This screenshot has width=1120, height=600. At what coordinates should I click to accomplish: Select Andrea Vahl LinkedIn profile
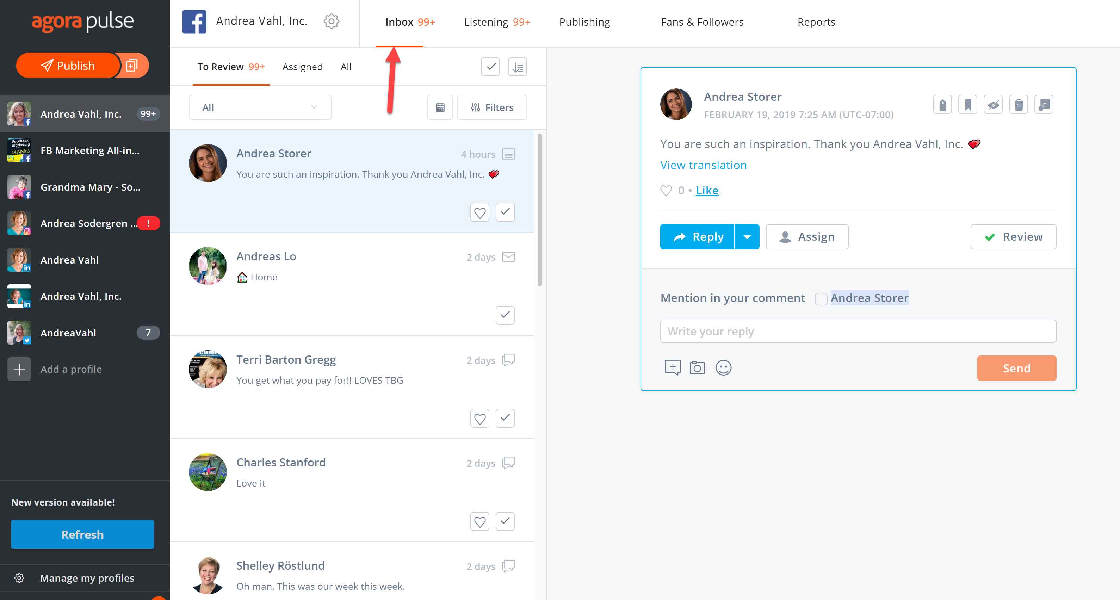click(85, 260)
